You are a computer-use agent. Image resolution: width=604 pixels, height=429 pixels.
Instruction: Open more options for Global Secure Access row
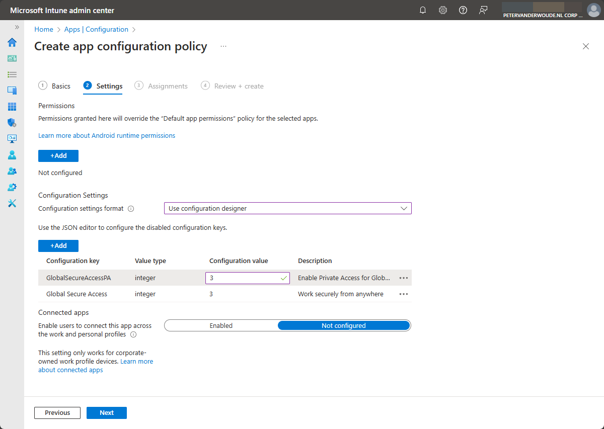pos(403,294)
